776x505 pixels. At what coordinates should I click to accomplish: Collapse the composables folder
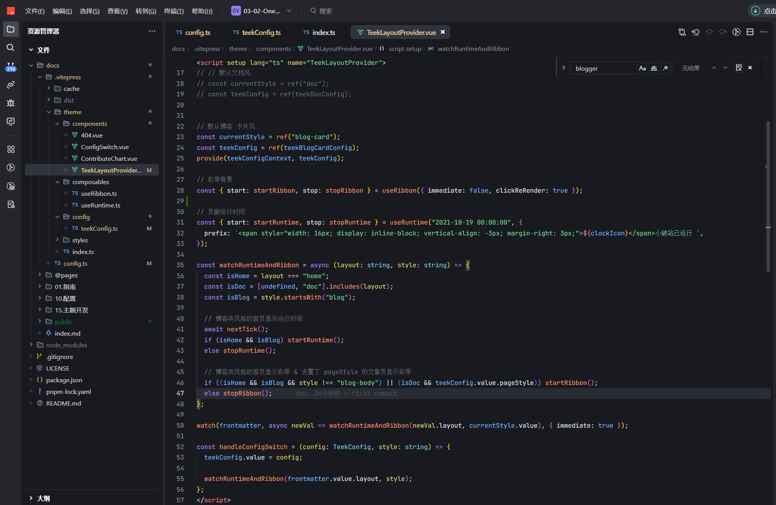(x=57, y=182)
